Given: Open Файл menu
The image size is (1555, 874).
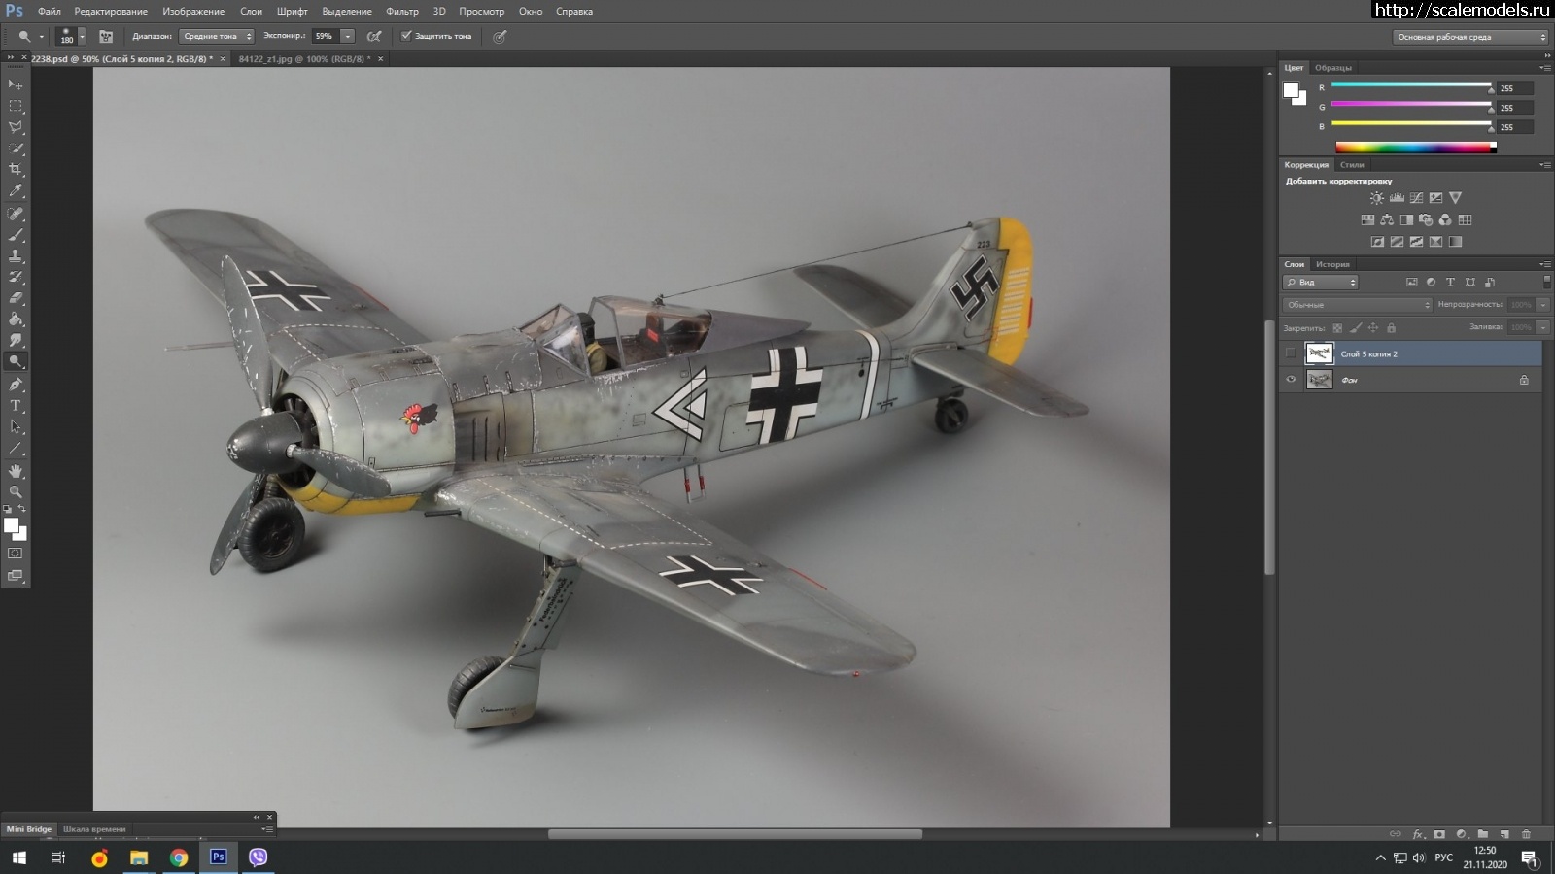Looking at the screenshot, I should (49, 12).
